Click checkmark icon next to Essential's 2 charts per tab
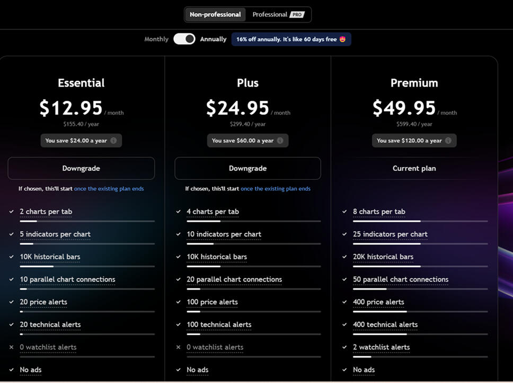 click(x=12, y=212)
